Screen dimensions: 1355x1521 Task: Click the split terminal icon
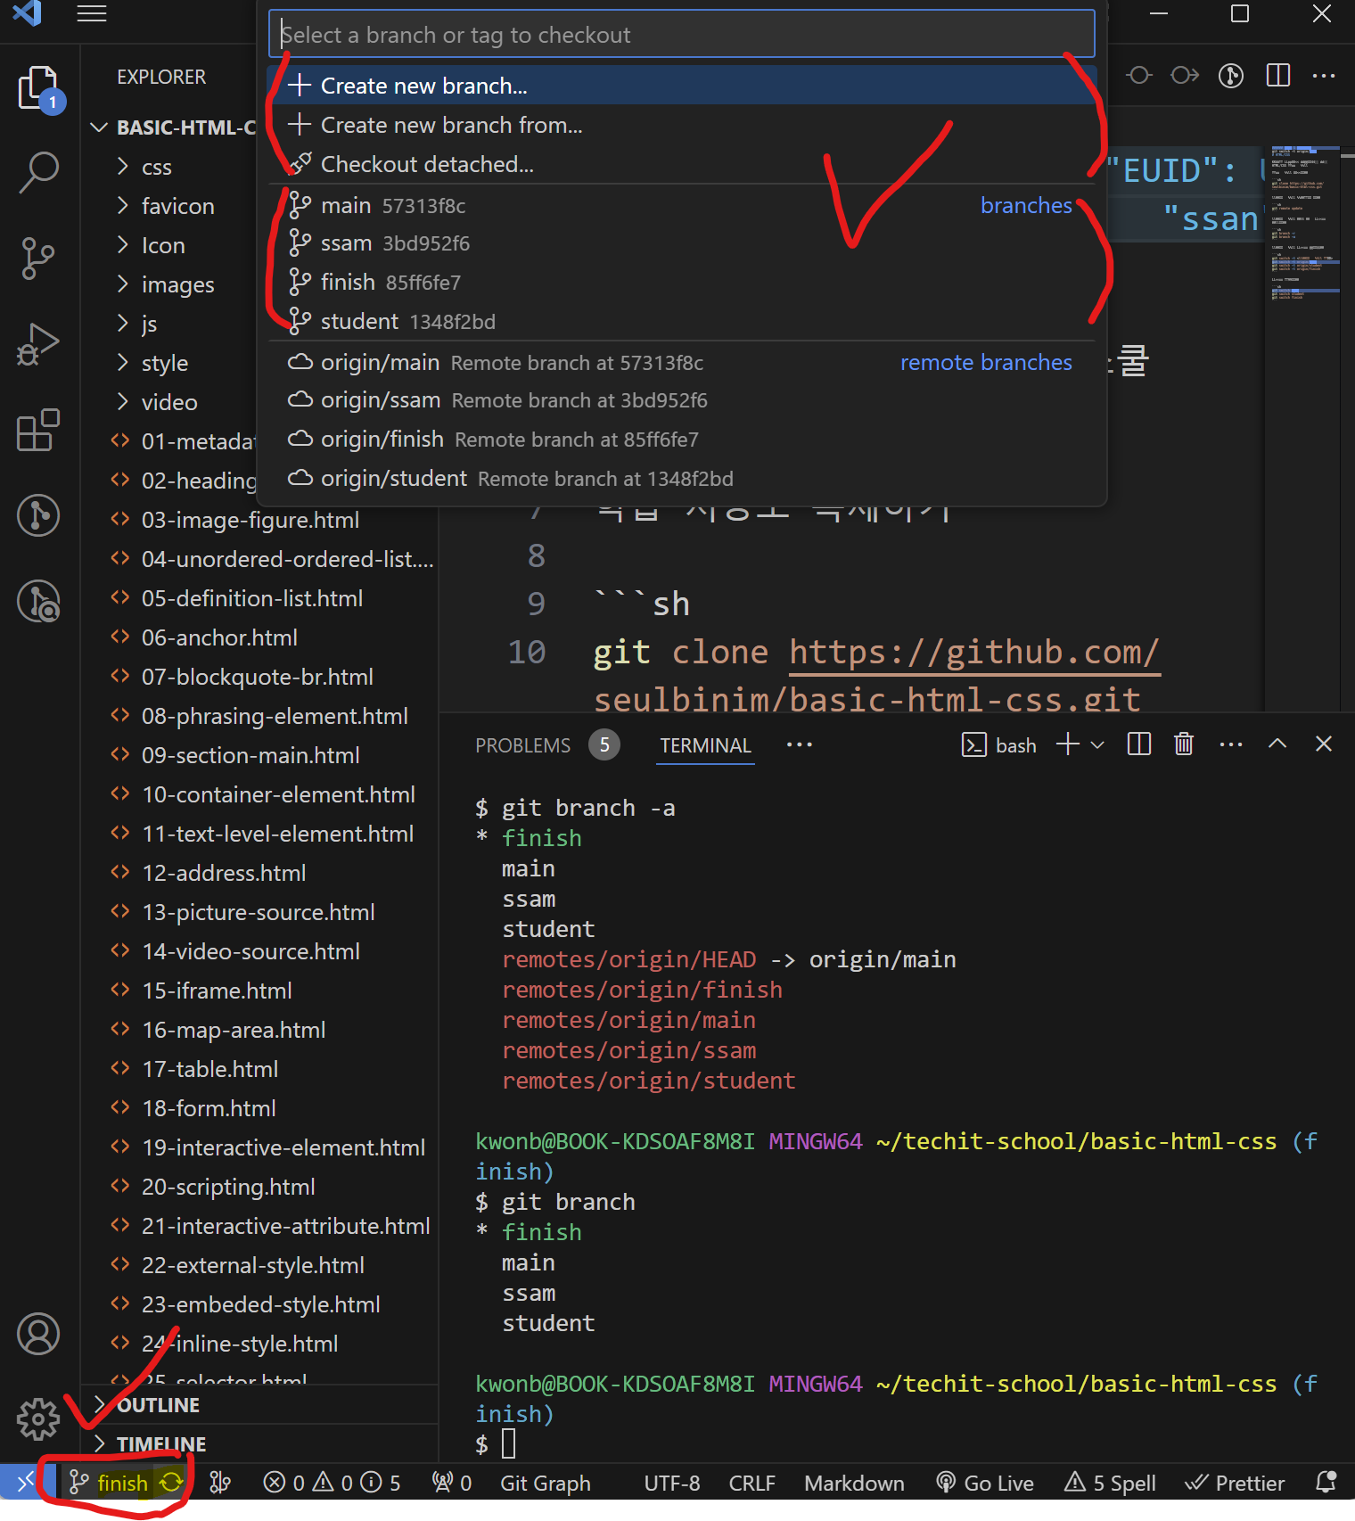(1139, 744)
